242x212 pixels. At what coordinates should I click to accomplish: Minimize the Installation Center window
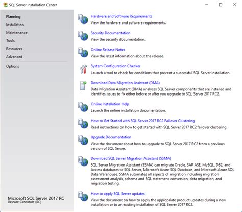[x=207, y=5]
